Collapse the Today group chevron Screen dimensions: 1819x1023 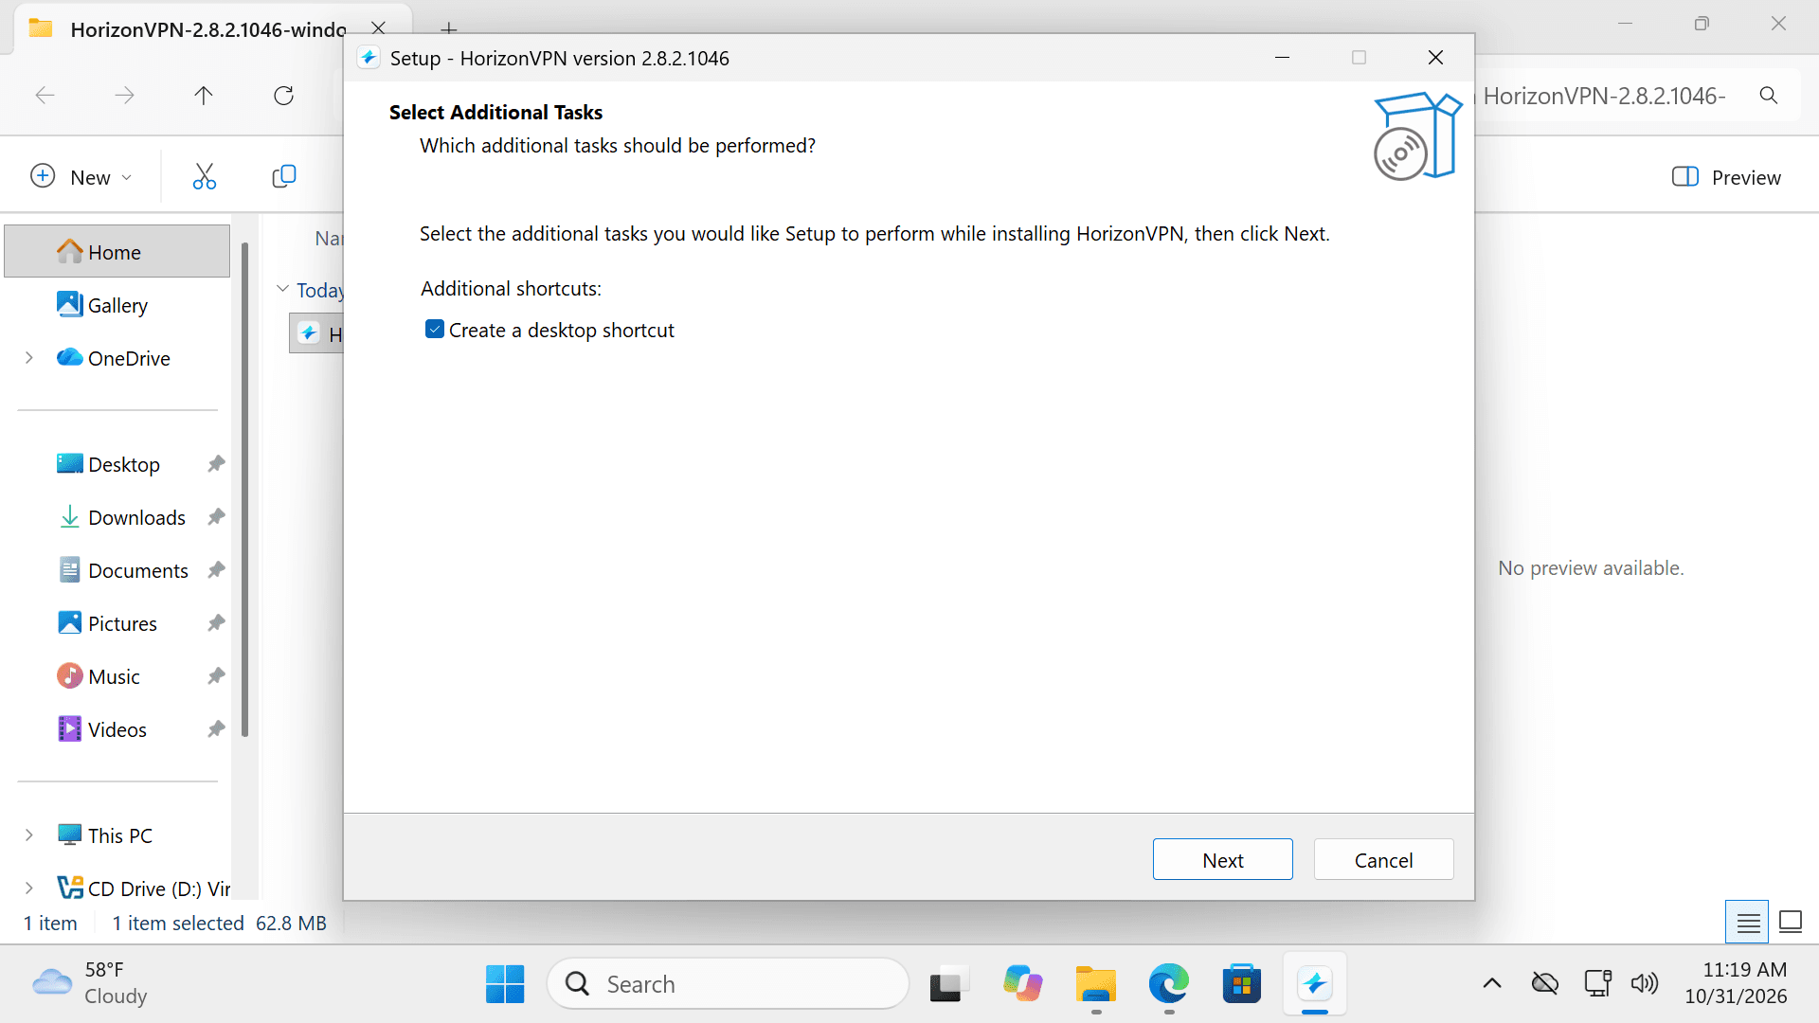point(282,289)
